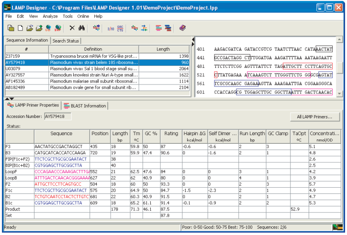
Task: Click the open sequence folder icon
Action: (29, 28)
